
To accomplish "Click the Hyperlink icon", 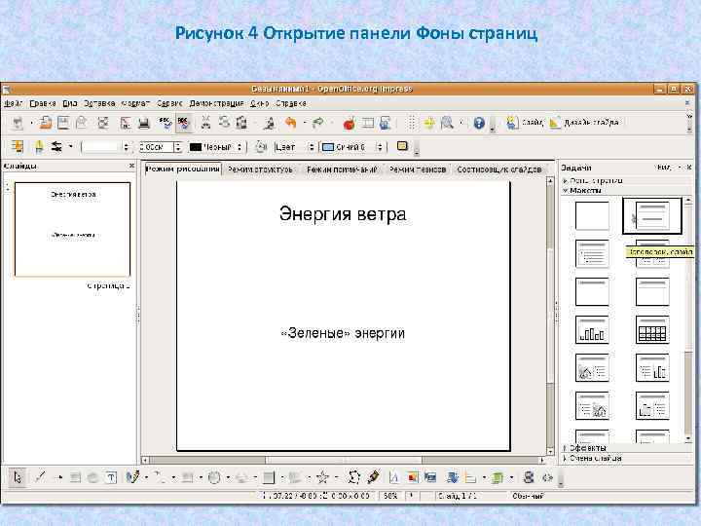I will pos(386,123).
